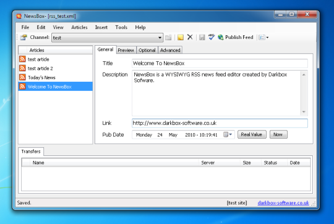The width and height of the screenshot is (334, 224).
Task: Click the Description scrollbar up arrow
Action: [304, 75]
